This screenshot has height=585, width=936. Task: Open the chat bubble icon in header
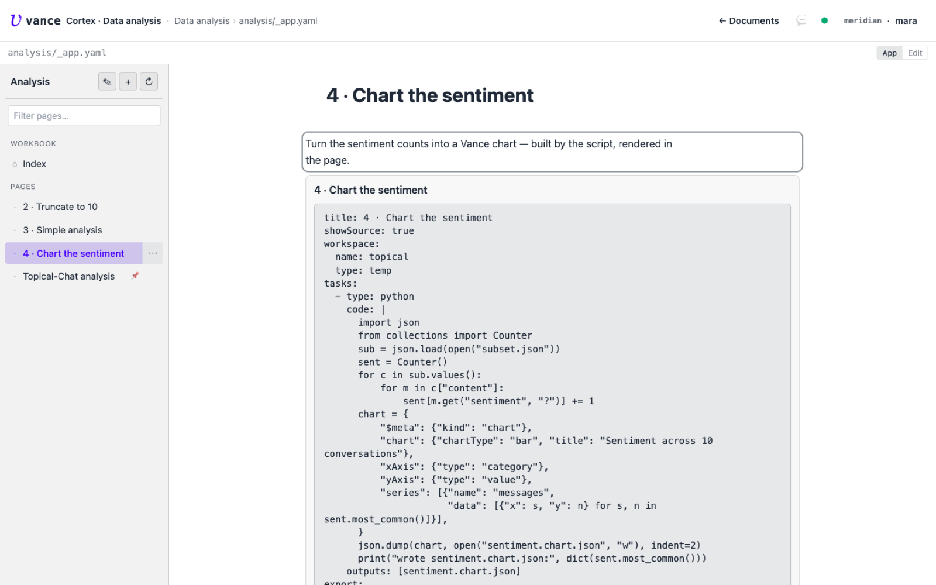[x=801, y=20]
